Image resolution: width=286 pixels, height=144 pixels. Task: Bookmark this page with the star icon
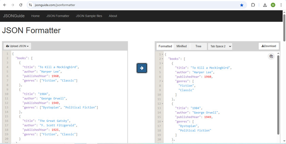coord(242,5)
